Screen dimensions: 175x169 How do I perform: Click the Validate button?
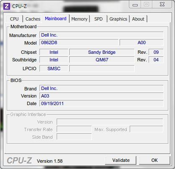[x=121, y=160]
